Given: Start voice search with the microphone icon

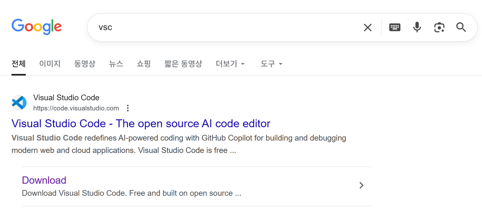Looking at the screenshot, I should (417, 27).
